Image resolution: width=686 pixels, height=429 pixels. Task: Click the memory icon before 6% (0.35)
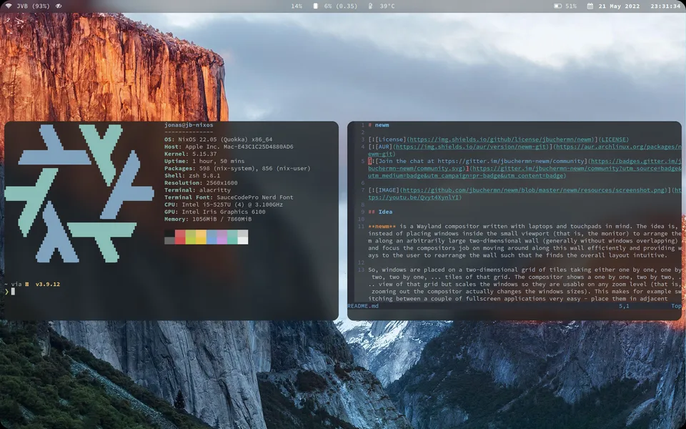point(315,6)
